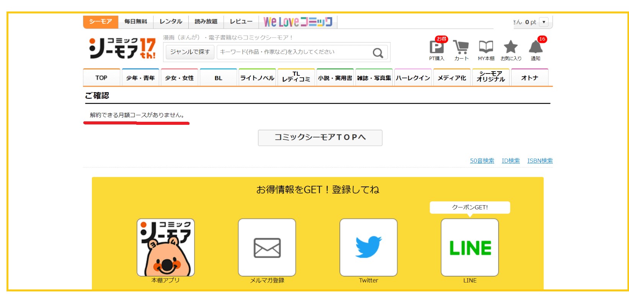Click the keyword search input field
This screenshot has width=629, height=304.
293,52
